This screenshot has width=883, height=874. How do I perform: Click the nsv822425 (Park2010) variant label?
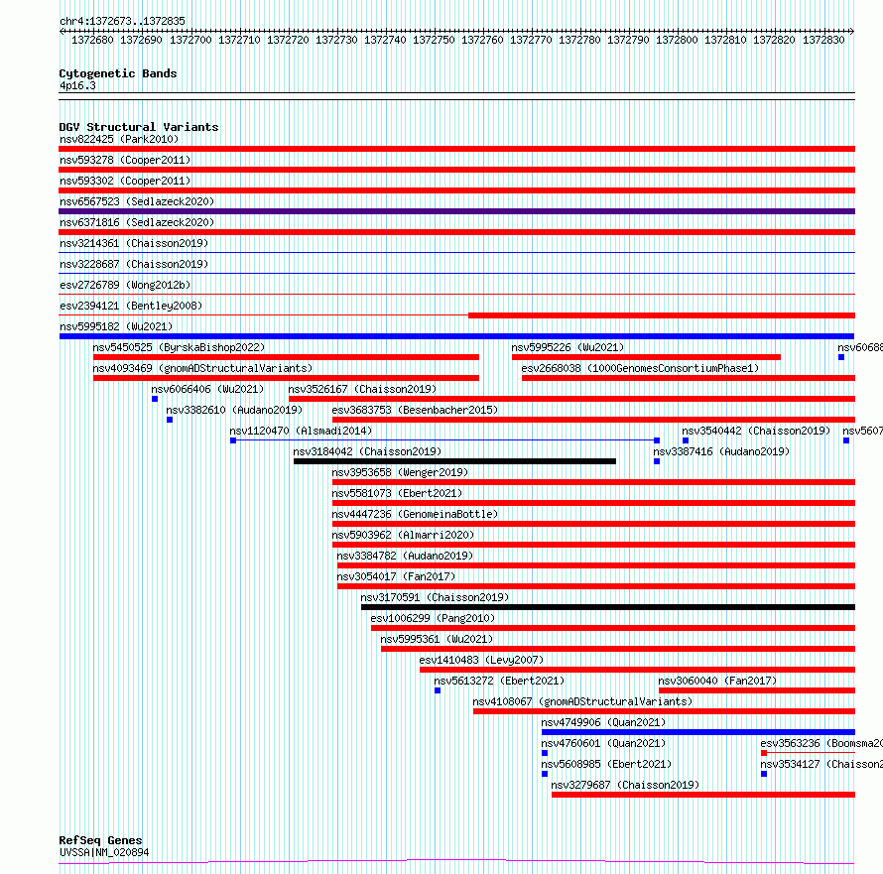click(x=119, y=139)
